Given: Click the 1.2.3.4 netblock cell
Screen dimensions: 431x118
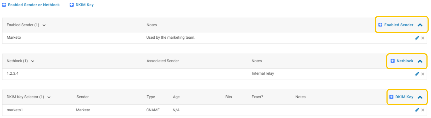Looking at the screenshot, I should tap(13, 74).
